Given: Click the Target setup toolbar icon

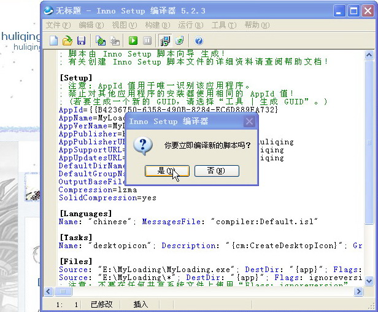Looking at the screenshot, I should pyautogui.click(x=165, y=41).
